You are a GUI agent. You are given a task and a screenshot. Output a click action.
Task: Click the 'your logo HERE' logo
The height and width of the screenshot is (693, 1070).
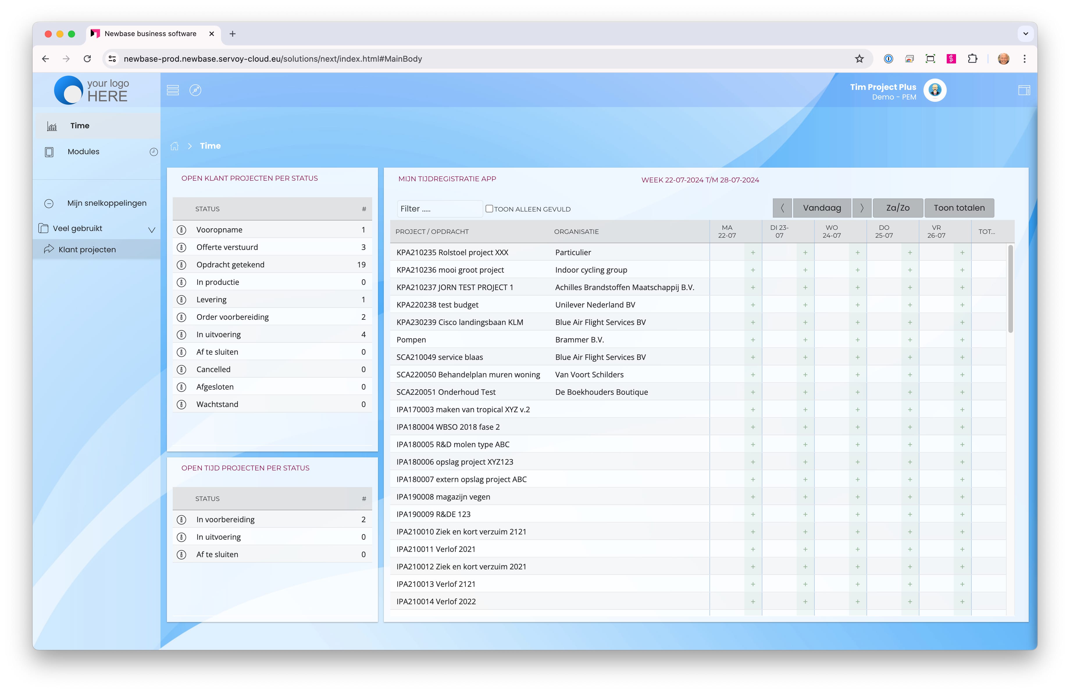coord(92,90)
